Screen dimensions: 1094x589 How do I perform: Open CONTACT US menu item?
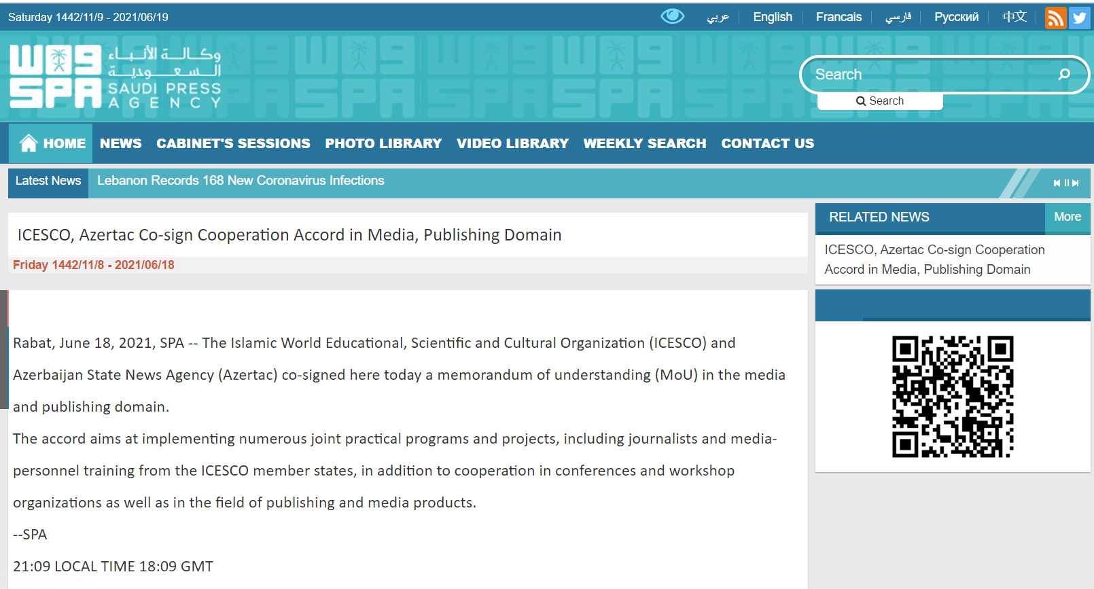tap(768, 143)
